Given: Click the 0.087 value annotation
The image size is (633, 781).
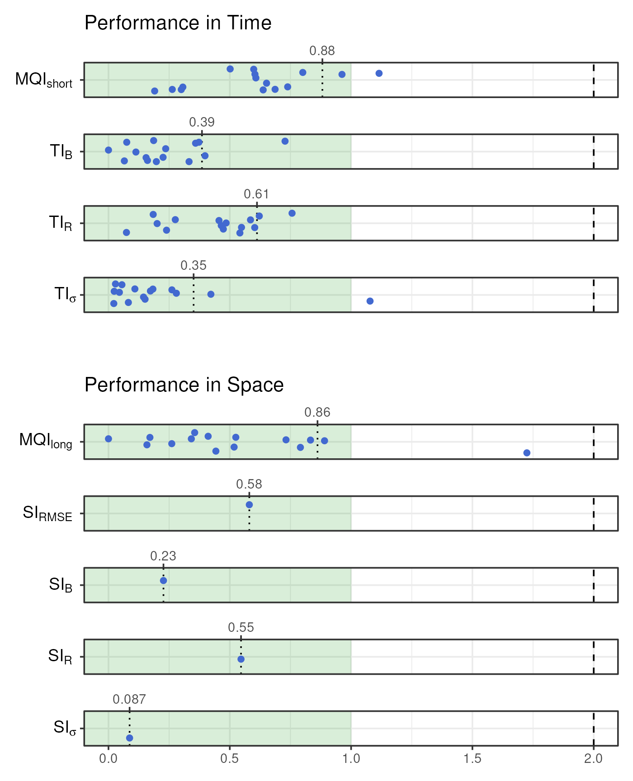Looking at the screenshot, I should [x=129, y=699].
